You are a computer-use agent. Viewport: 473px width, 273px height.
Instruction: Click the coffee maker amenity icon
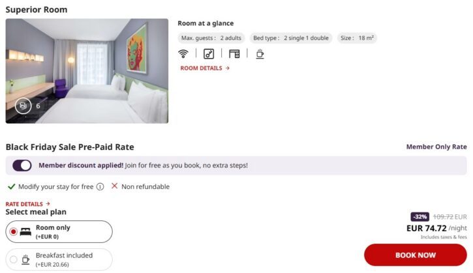coord(260,54)
